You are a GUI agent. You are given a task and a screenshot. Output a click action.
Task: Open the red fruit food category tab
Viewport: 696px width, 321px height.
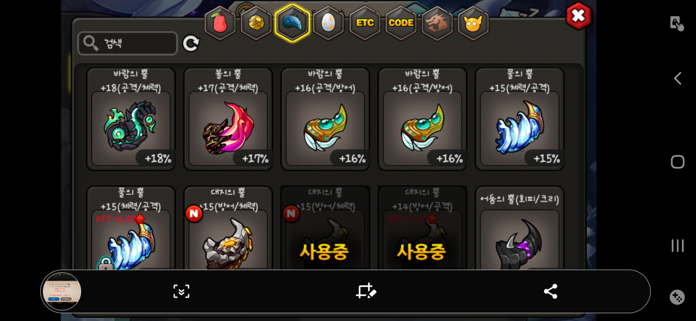(x=220, y=23)
